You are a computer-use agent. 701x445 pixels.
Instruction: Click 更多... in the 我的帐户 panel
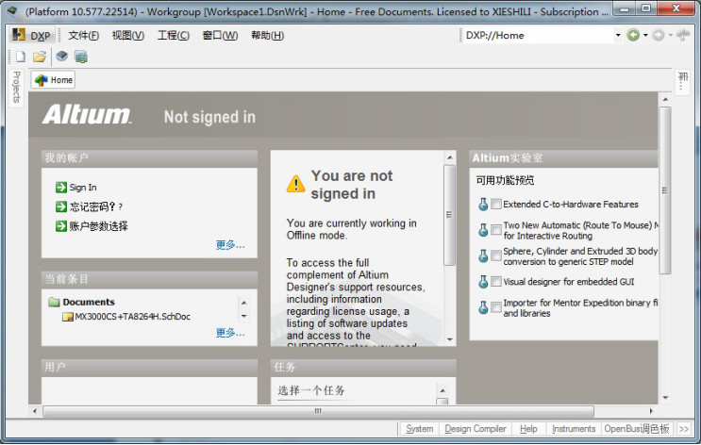click(230, 245)
